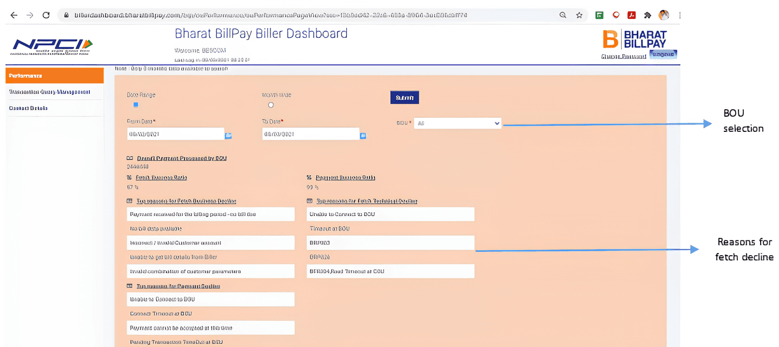Click the 'Incorrect / invalid Customer account' row
Image resolution: width=779 pixels, height=347 pixels.
211,243
